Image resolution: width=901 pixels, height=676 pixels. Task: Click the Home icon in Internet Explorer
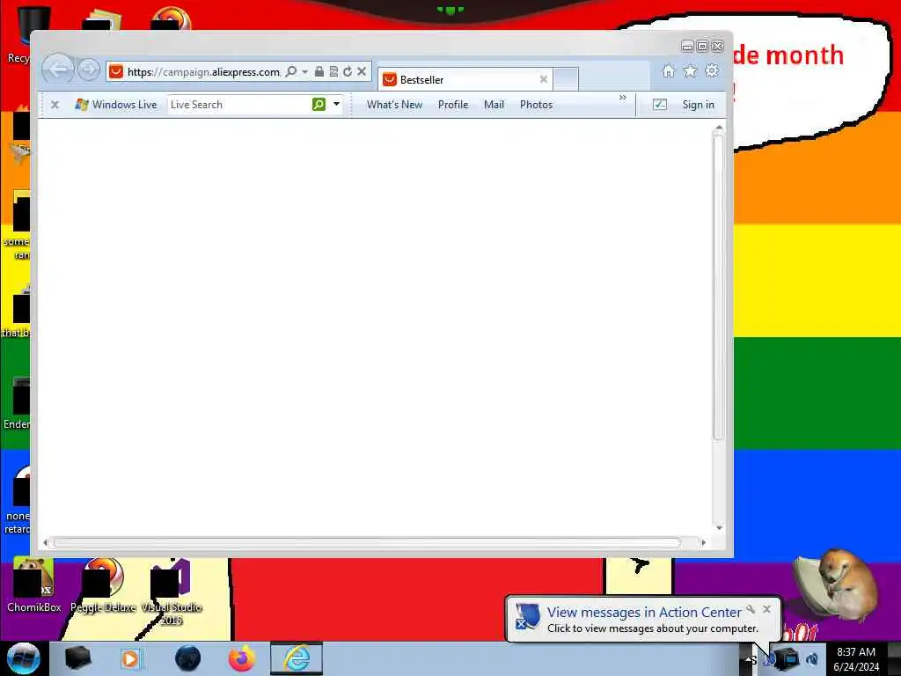(x=669, y=70)
